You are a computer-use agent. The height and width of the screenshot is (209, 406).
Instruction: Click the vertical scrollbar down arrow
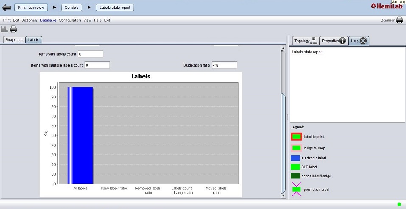(x=283, y=196)
